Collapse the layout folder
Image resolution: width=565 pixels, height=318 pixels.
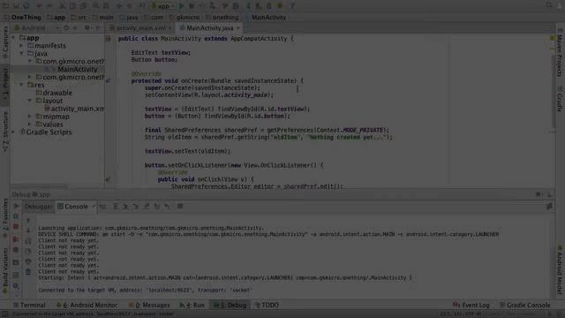point(30,101)
